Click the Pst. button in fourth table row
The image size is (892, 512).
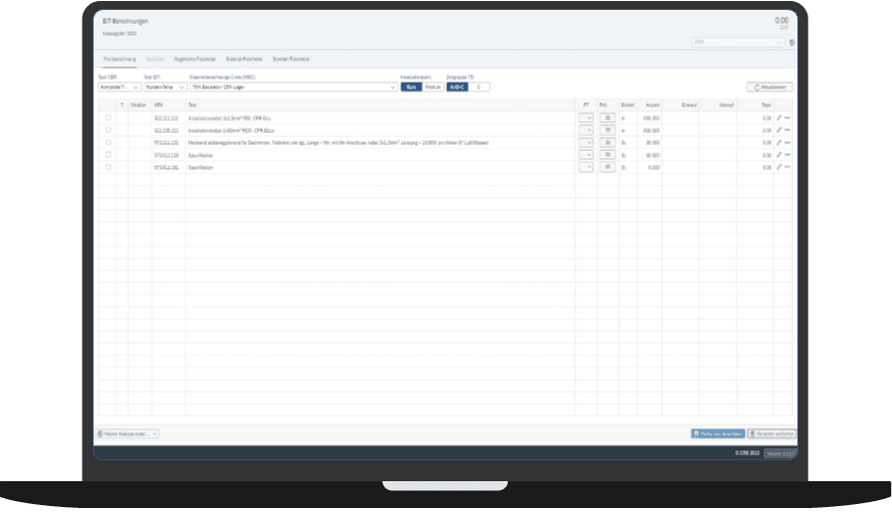point(607,155)
